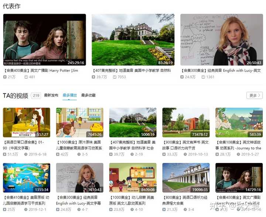Click play count icon beside 24.9万 in grid
This screenshot has height=217, width=266.
58,210
